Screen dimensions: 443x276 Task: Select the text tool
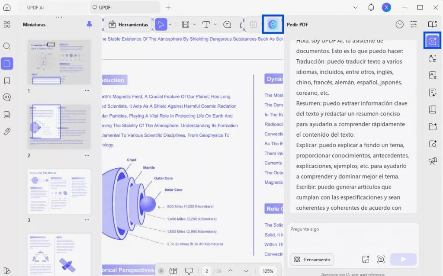(206, 25)
